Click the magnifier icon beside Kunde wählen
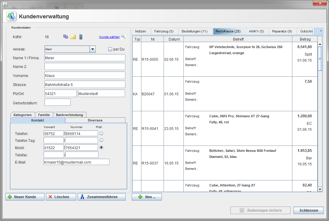 coord(123,37)
